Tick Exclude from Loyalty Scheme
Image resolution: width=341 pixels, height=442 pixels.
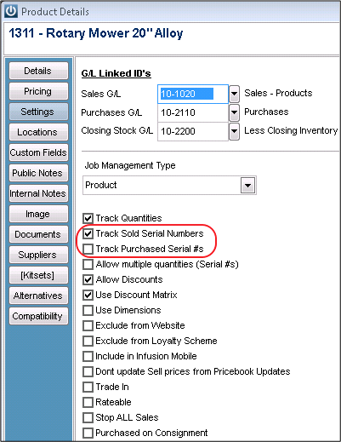coord(88,341)
